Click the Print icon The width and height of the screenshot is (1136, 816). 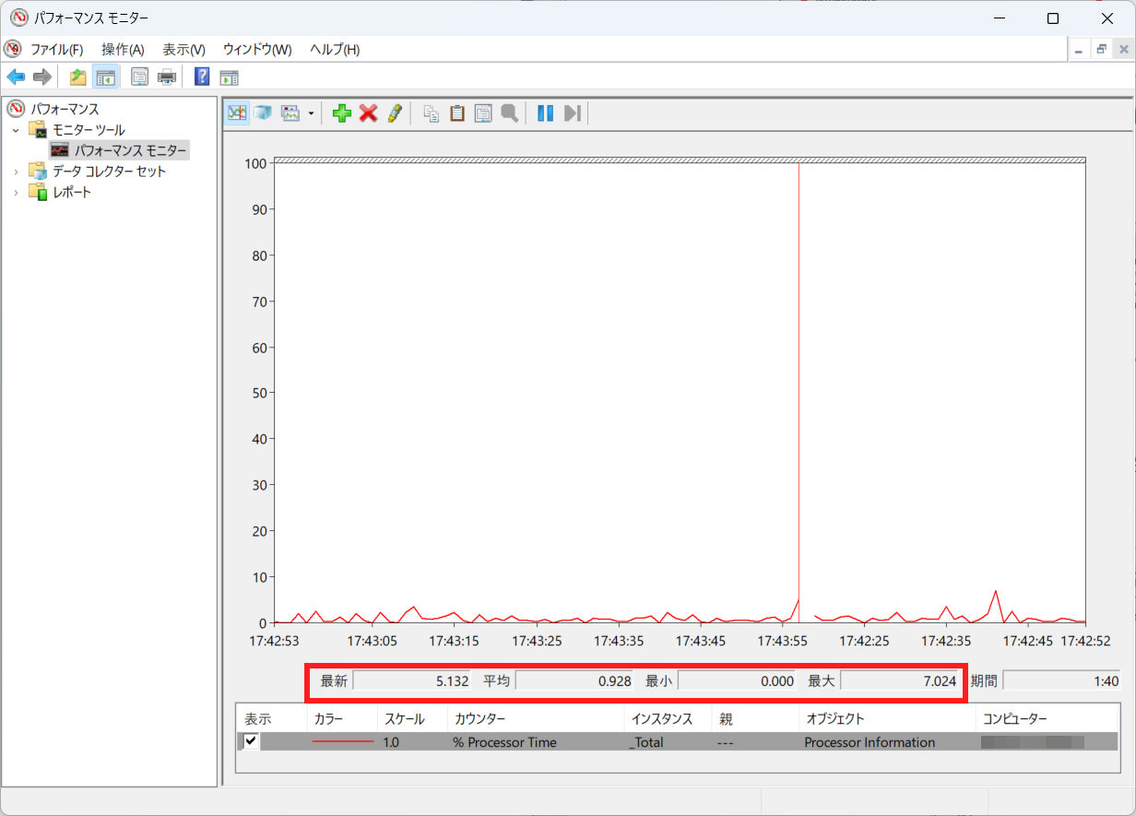click(x=167, y=77)
